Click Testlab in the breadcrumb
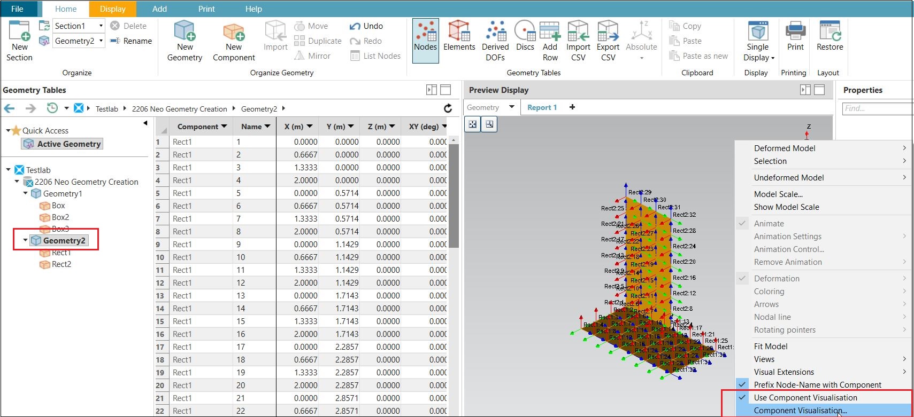 coord(107,109)
